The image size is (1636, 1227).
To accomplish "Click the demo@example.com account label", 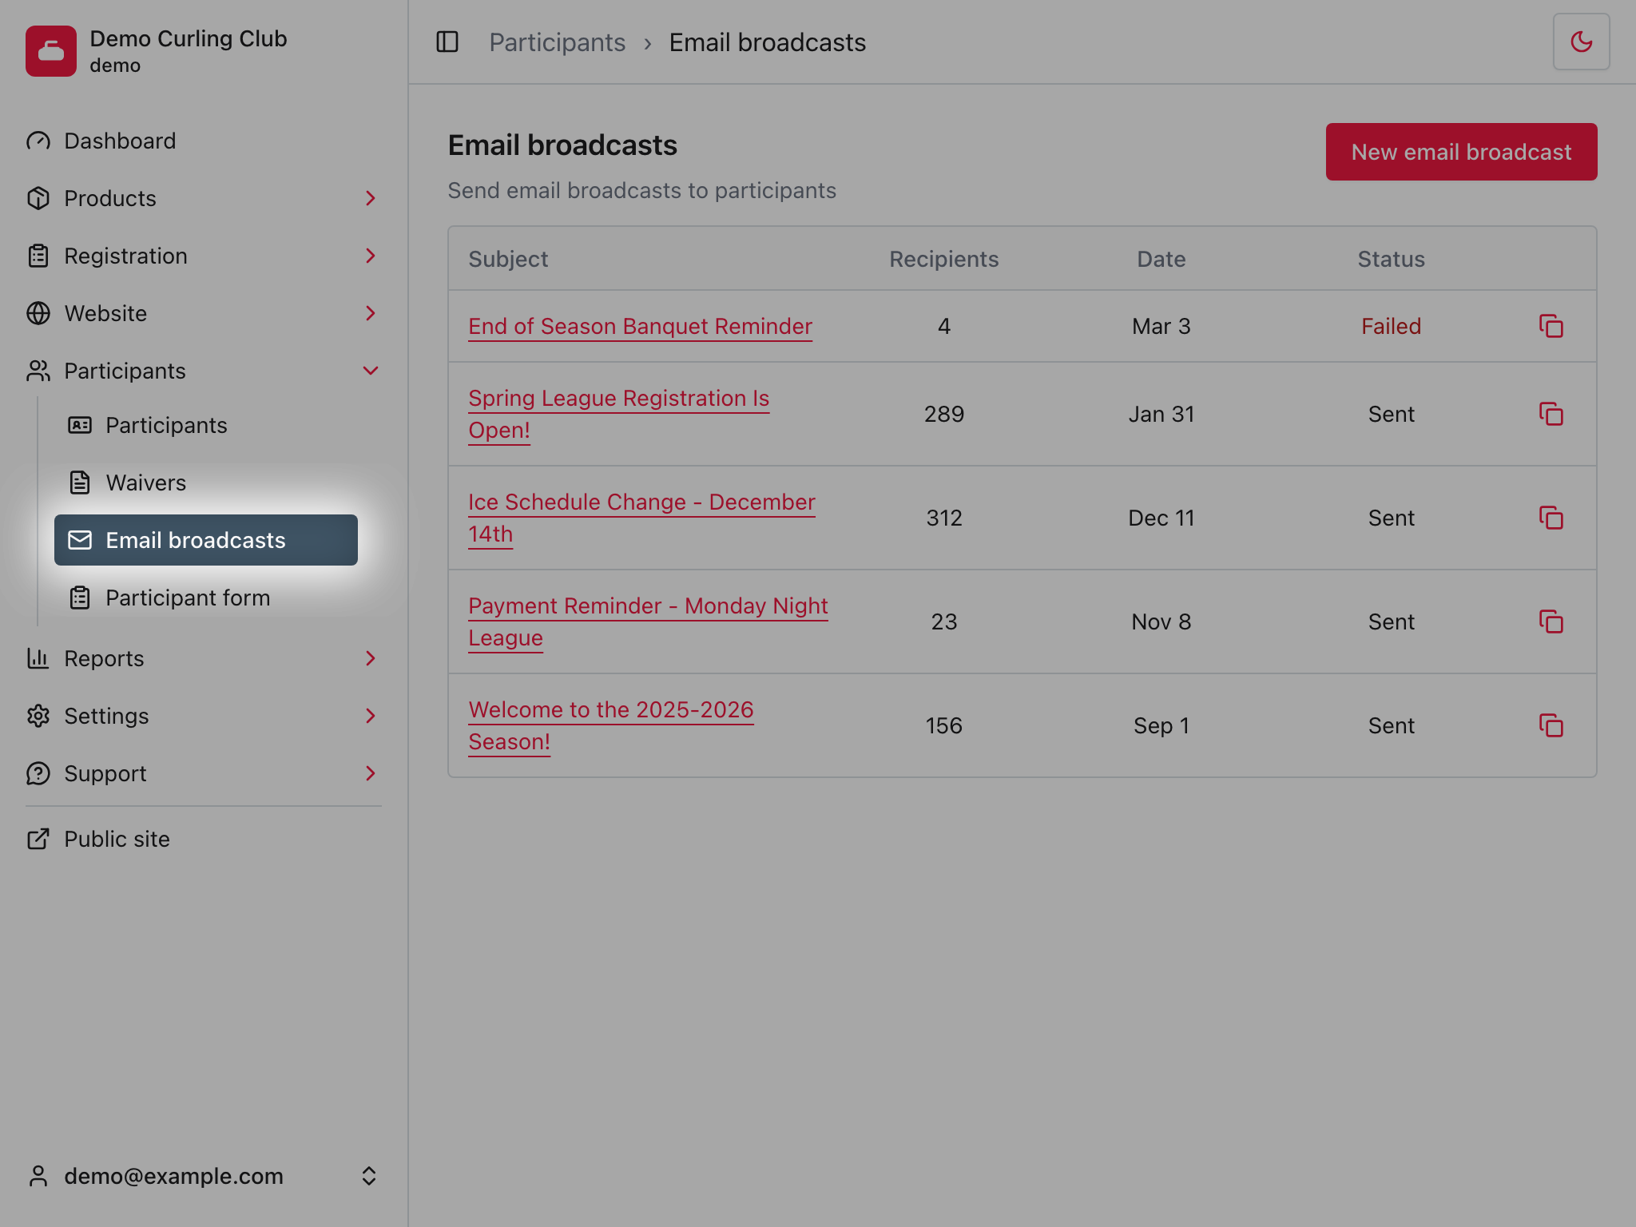I will pyautogui.click(x=173, y=1176).
